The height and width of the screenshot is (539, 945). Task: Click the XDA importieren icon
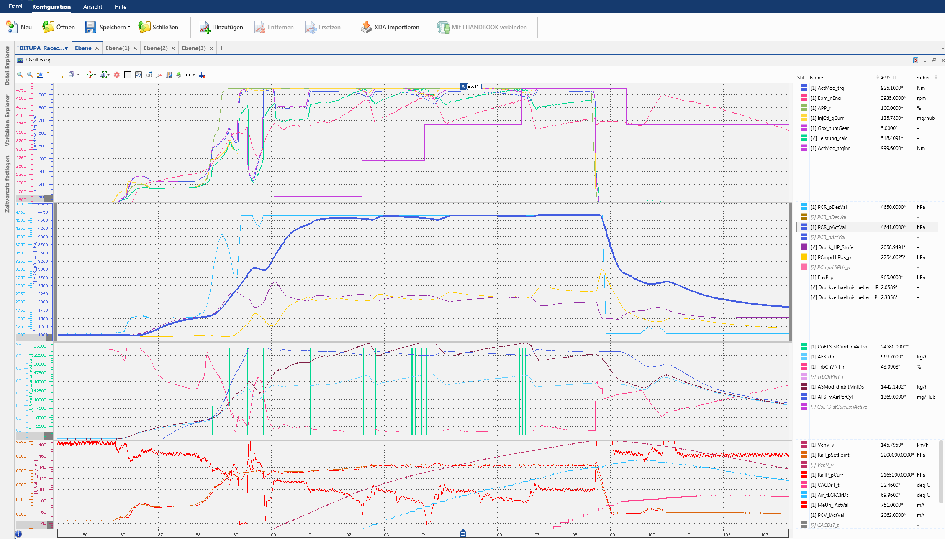(366, 27)
